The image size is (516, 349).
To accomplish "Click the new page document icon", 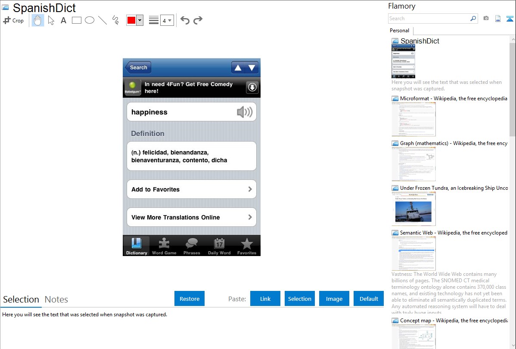I will pyautogui.click(x=498, y=19).
